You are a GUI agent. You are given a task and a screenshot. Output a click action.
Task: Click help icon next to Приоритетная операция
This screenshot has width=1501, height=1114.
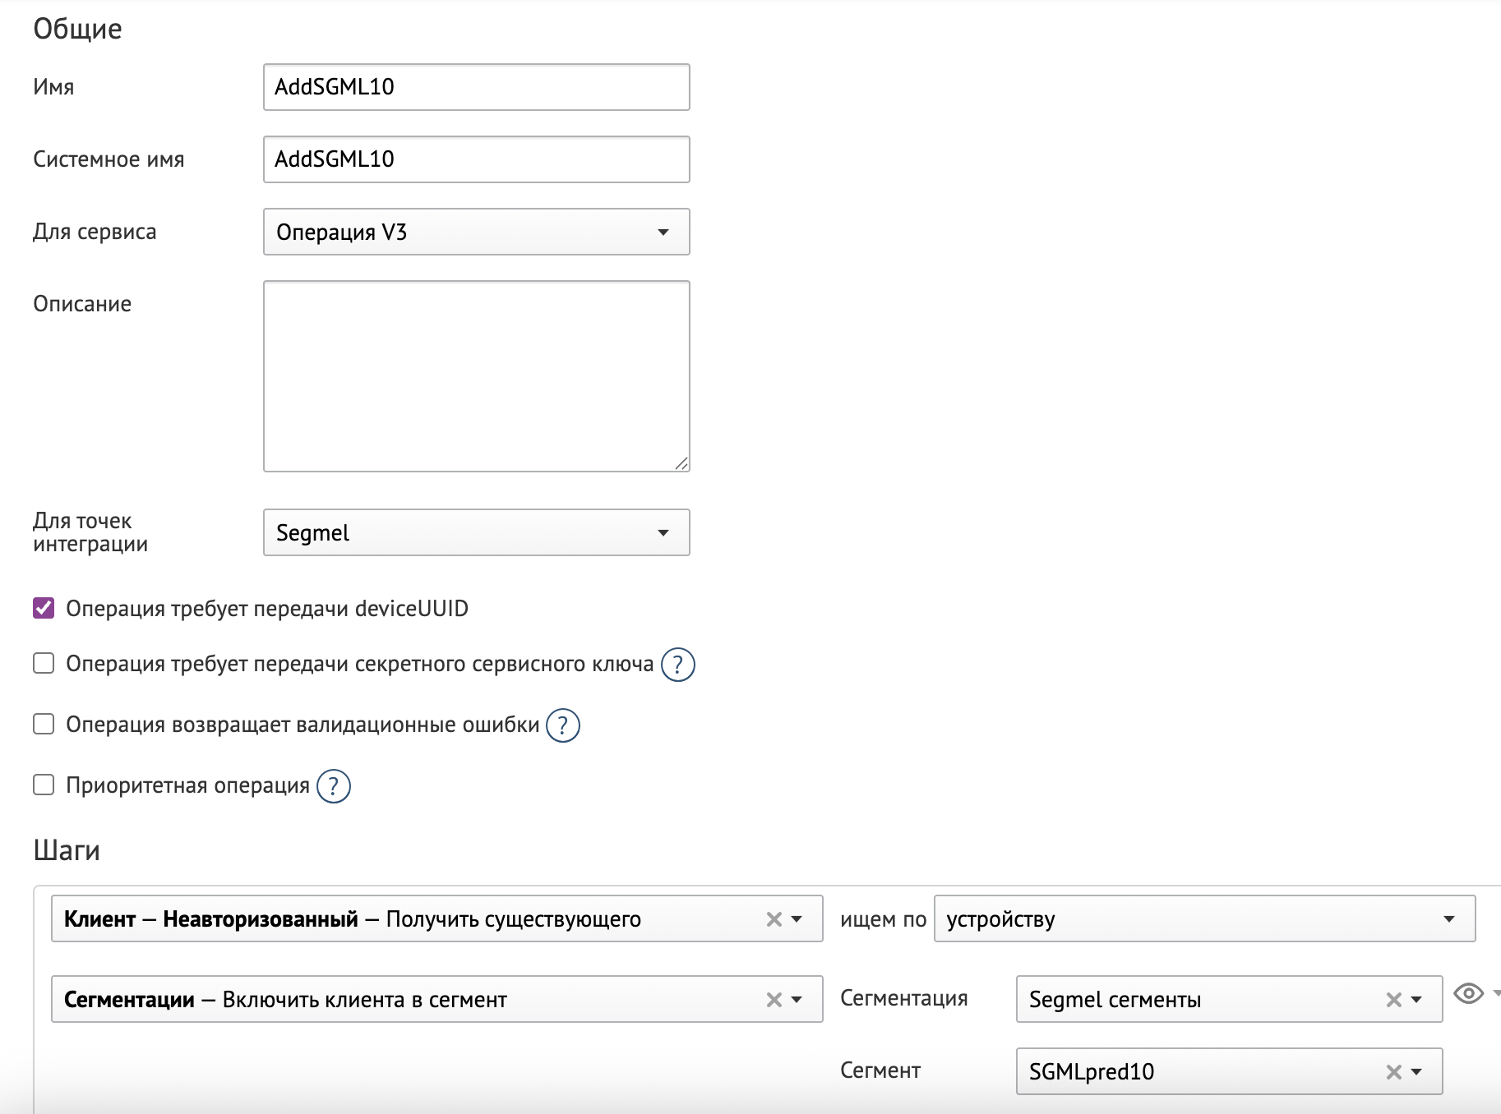point(334,786)
